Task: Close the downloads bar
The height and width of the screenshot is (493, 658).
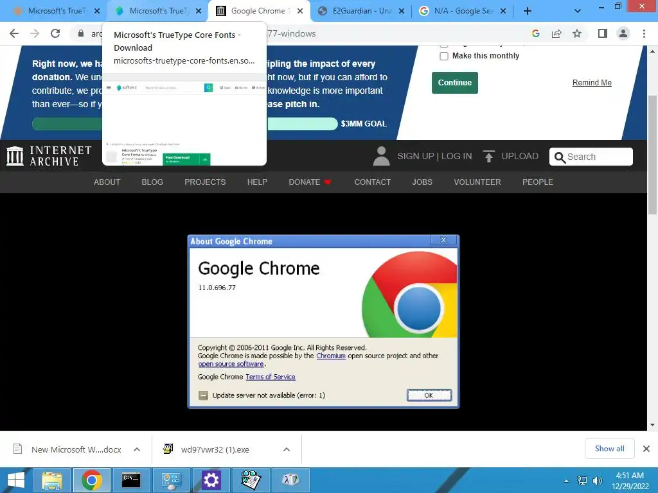Action: (x=646, y=449)
